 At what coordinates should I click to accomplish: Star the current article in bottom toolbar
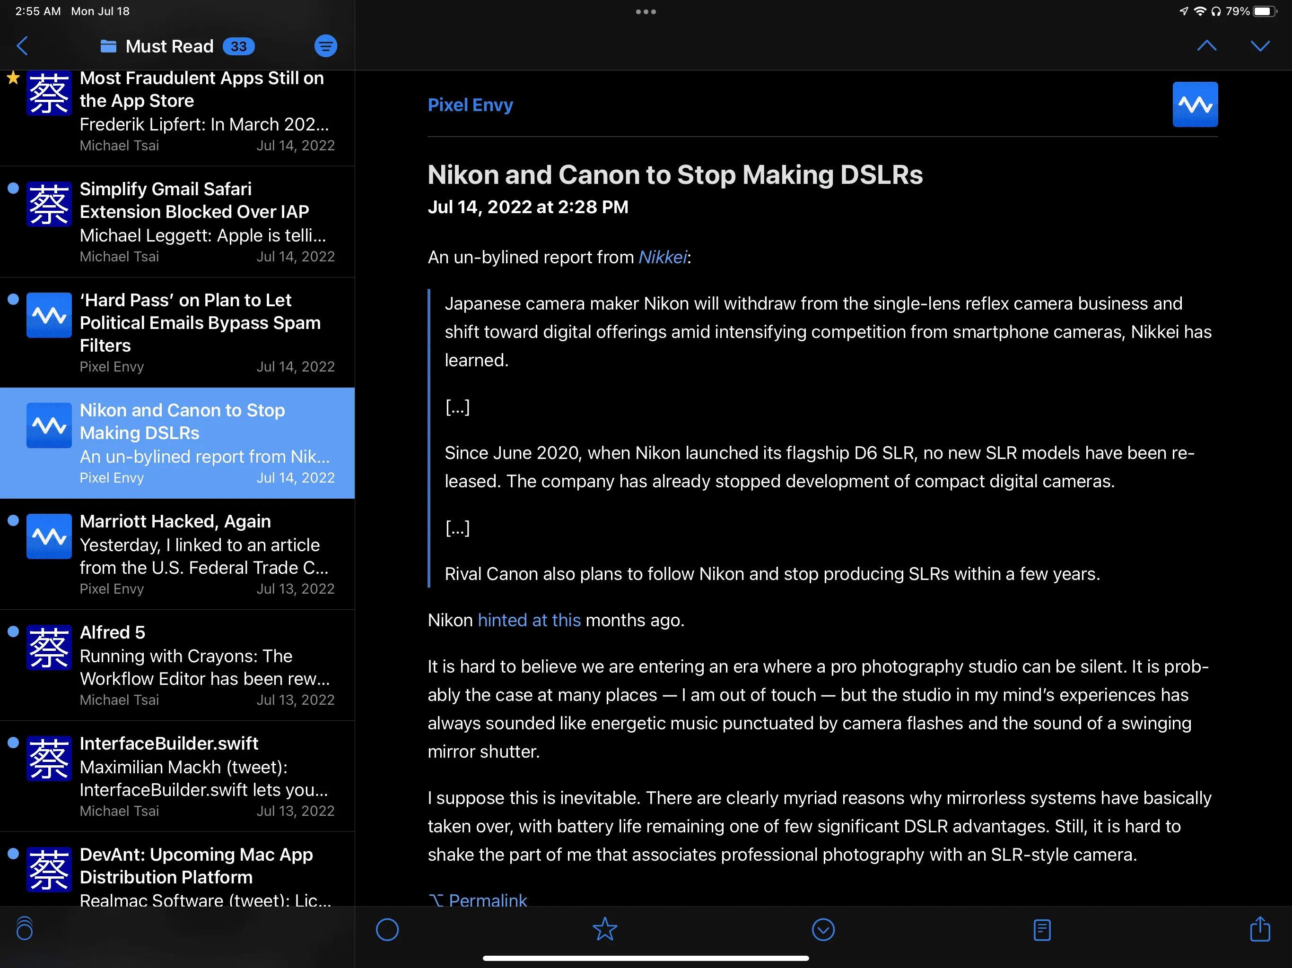coord(604,929)
